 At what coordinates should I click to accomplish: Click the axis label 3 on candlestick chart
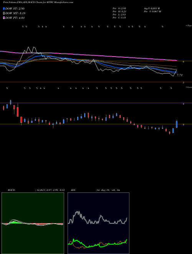(184, 125)
